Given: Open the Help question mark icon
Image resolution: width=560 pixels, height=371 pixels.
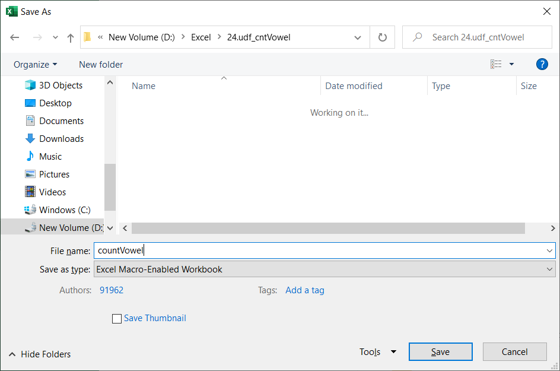Looking at the screenshot, I should [541, 64].
